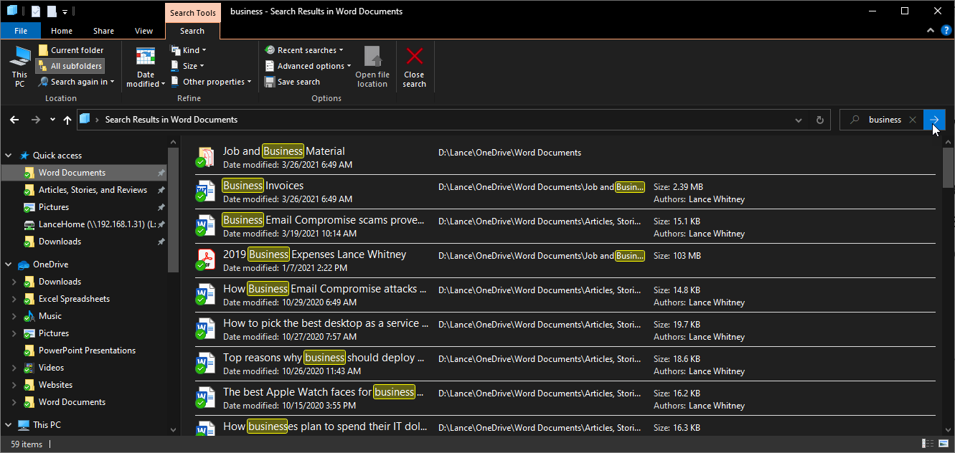Open the Business Invoices search result

click(263, 186)
